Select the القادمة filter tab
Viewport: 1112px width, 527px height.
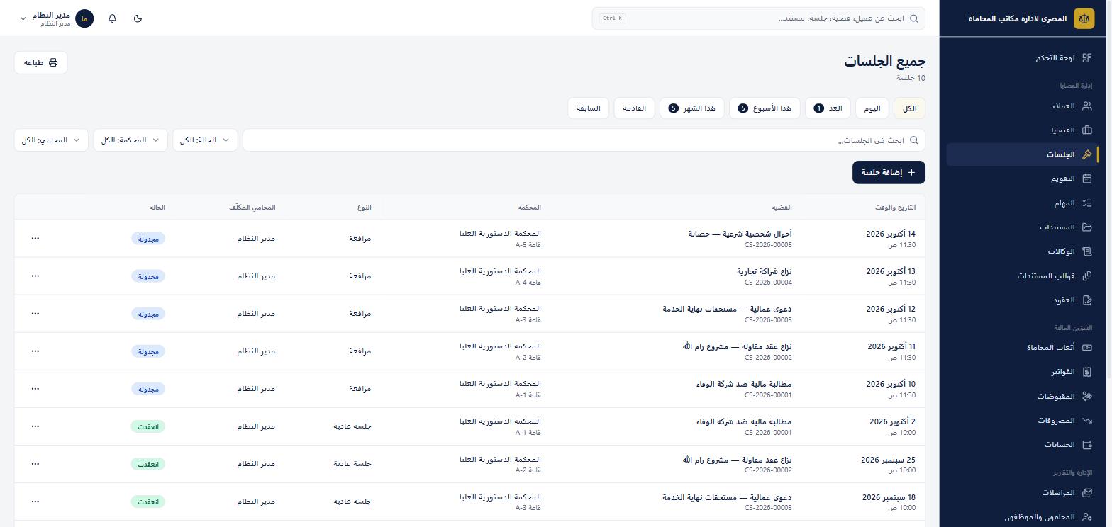coord(634,108)
